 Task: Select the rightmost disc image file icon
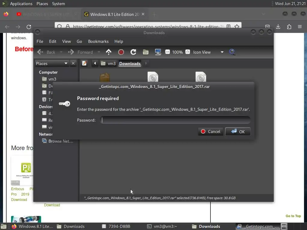pyautogui.click(x=201, y=77)
